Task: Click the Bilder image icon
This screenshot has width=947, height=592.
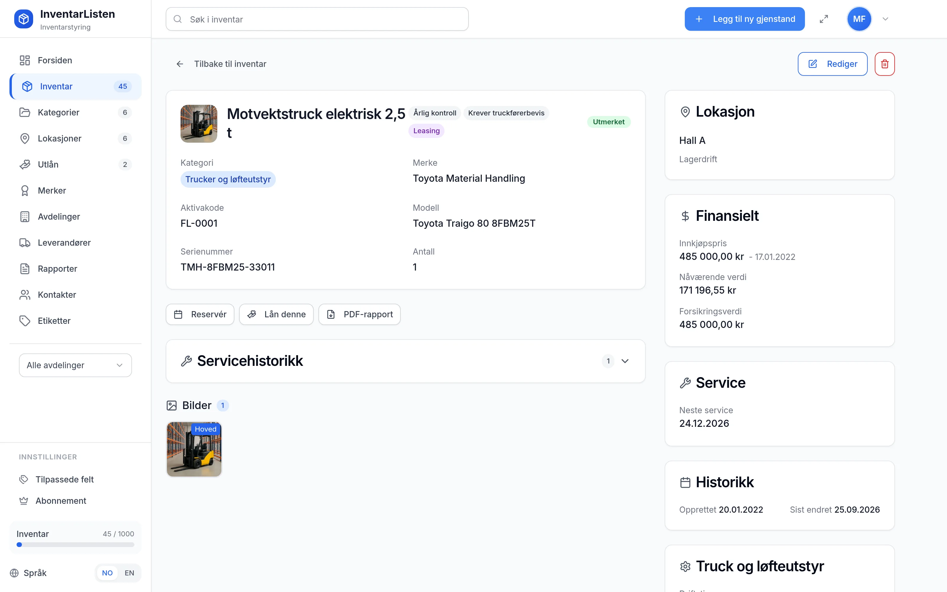Action: [x=171, y=405]
